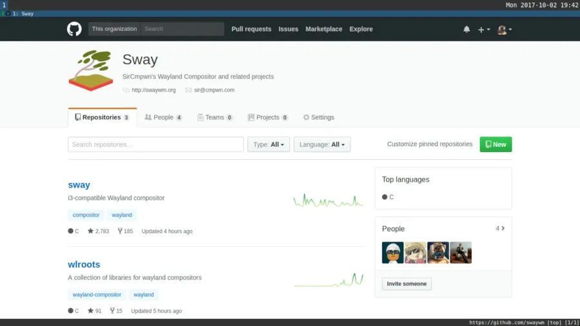The height and width of the screenshot is (326, 580).
Task: Focus the Search repositories field
Action: click(x=156, y=144)
